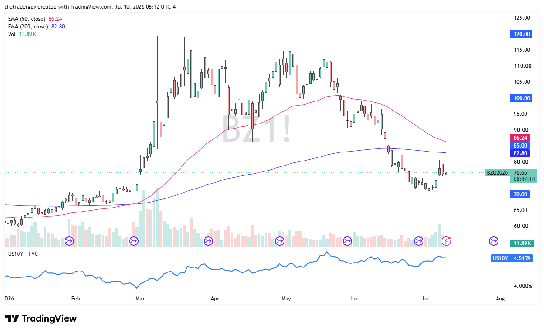The height and width of the screenshot is (332, 544).
Task: Select the rollover marker just before April
Action: tap(209, 241)
